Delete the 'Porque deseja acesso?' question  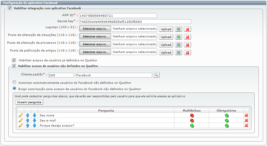pos(246,125)
